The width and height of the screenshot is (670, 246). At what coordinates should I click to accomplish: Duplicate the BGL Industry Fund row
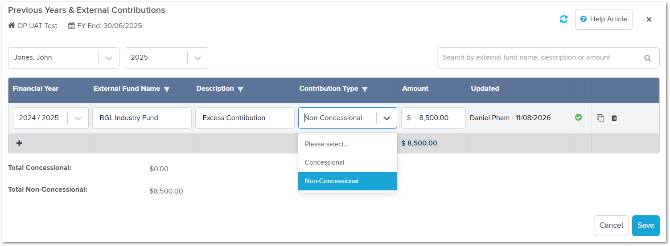point(600,118)
